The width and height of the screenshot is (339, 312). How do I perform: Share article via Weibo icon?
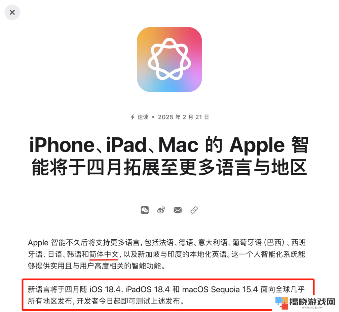(x=161, y=210)
